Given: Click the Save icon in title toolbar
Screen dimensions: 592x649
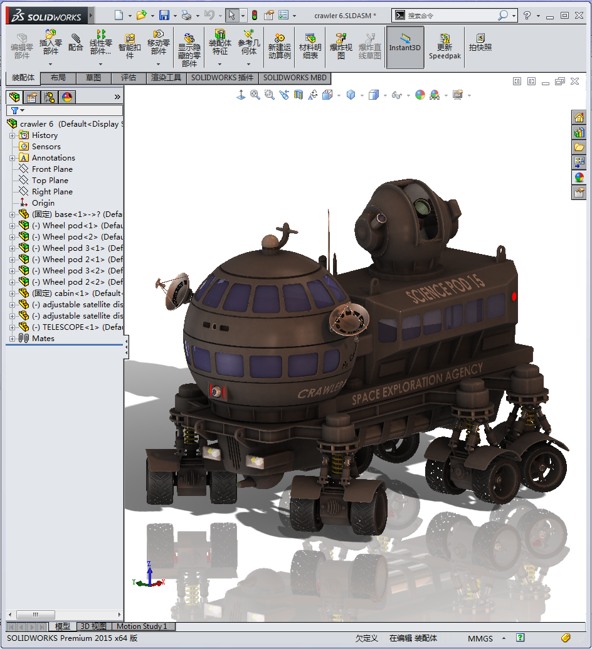Looking at the screenshot, I should pos(164,15).
